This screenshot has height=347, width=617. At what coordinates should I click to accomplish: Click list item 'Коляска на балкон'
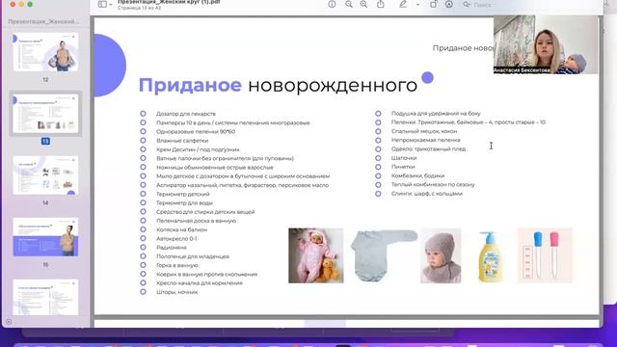pos(182,229)
